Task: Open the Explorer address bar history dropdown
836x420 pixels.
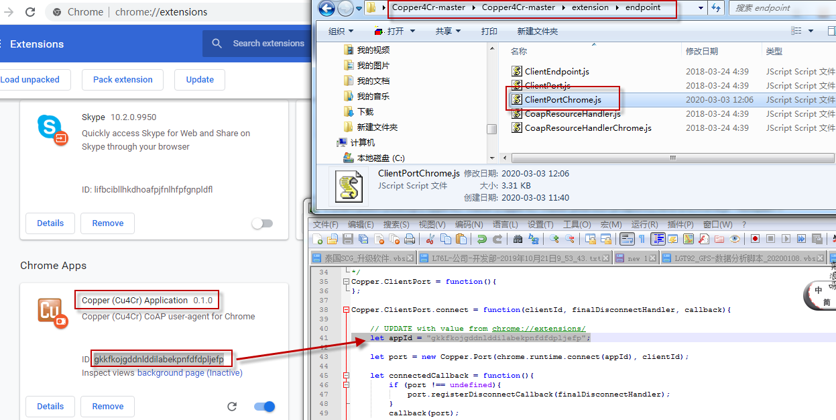Action: 701,8
